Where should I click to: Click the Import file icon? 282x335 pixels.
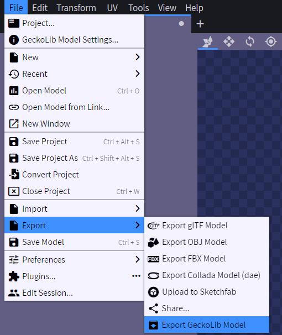(x=14, y=209)
